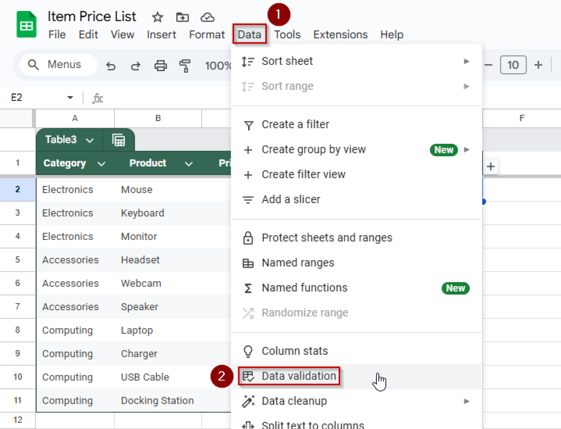Screen dimensions: 561x429
Task: Star the Item Price List spreadsheet
Action: (157, 17)
